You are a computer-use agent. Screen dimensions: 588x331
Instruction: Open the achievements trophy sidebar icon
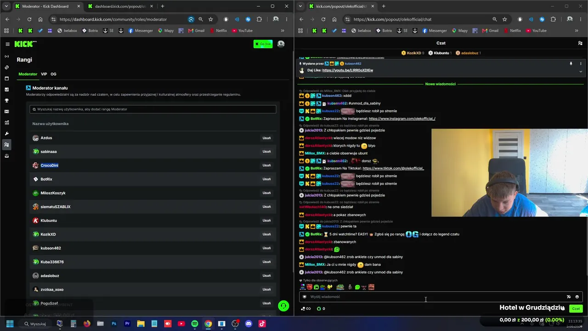coord(6,100)
